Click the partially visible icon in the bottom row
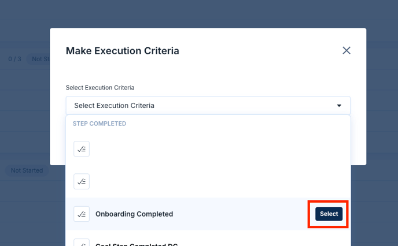 tap(82, 243)
